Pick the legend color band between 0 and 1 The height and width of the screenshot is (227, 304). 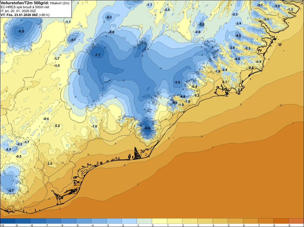point(160,221)
